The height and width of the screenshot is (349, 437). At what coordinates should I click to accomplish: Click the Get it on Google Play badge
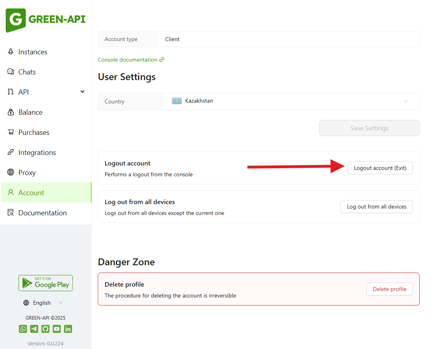click(45, 283)
